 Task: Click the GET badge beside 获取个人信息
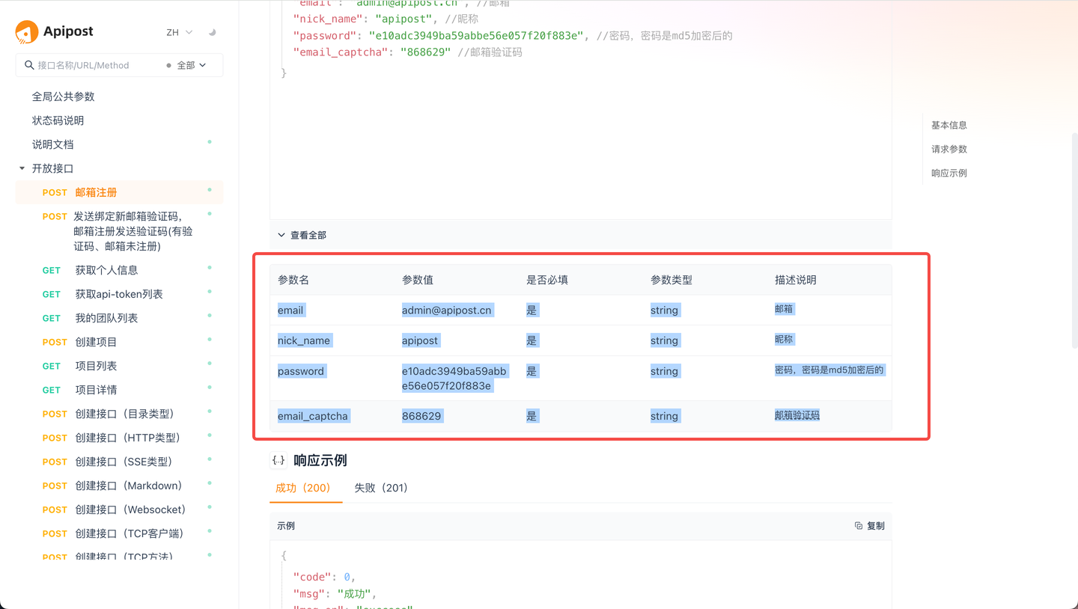pyautogui.click(x=50, y=270)
